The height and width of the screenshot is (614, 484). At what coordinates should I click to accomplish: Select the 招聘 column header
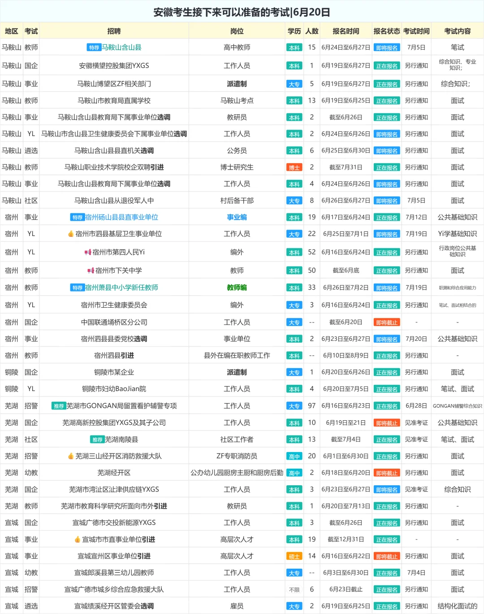point(114,31)
